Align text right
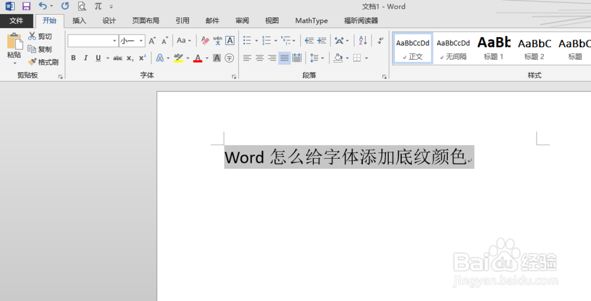The height and width of the screenshot is (301, 591). coord(272,58)
